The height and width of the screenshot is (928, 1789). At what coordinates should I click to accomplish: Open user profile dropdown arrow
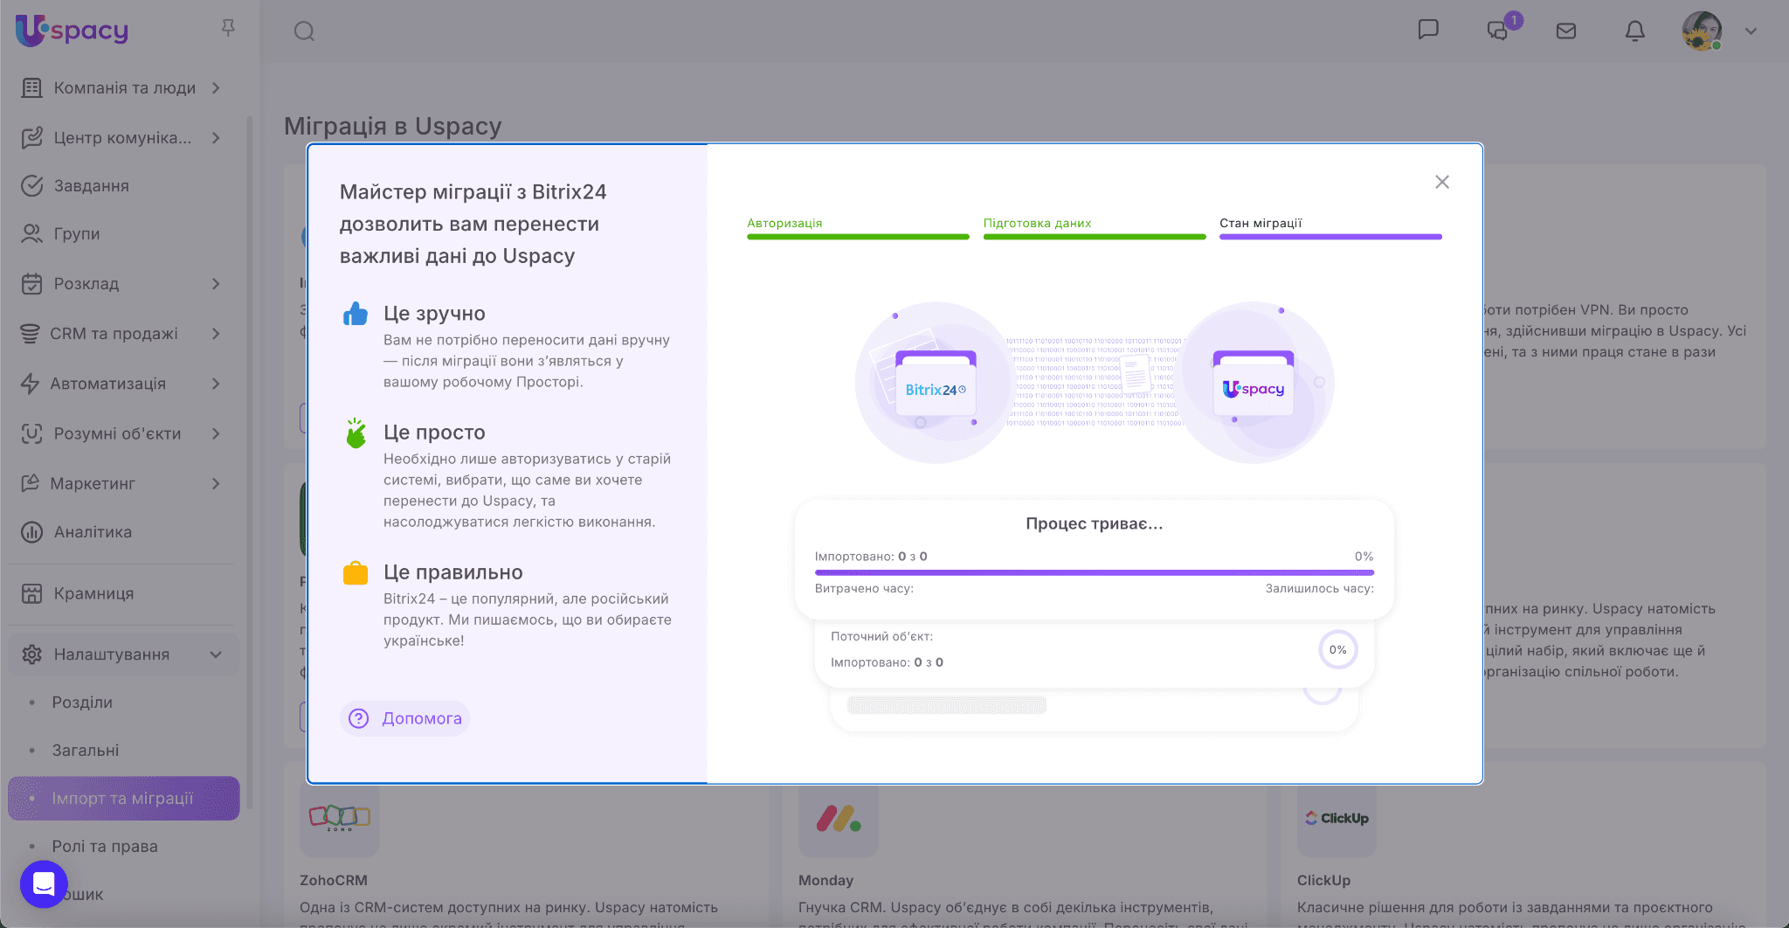pos(1751,31)
